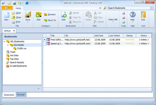Open the Invalid Bookmarks folder
This screenshot has height=105, width=156.
tap(18, 66)
